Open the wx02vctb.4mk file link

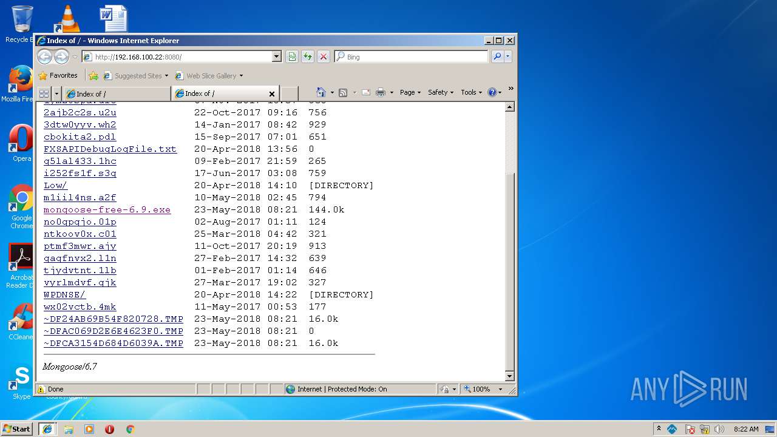click(80, 307)
